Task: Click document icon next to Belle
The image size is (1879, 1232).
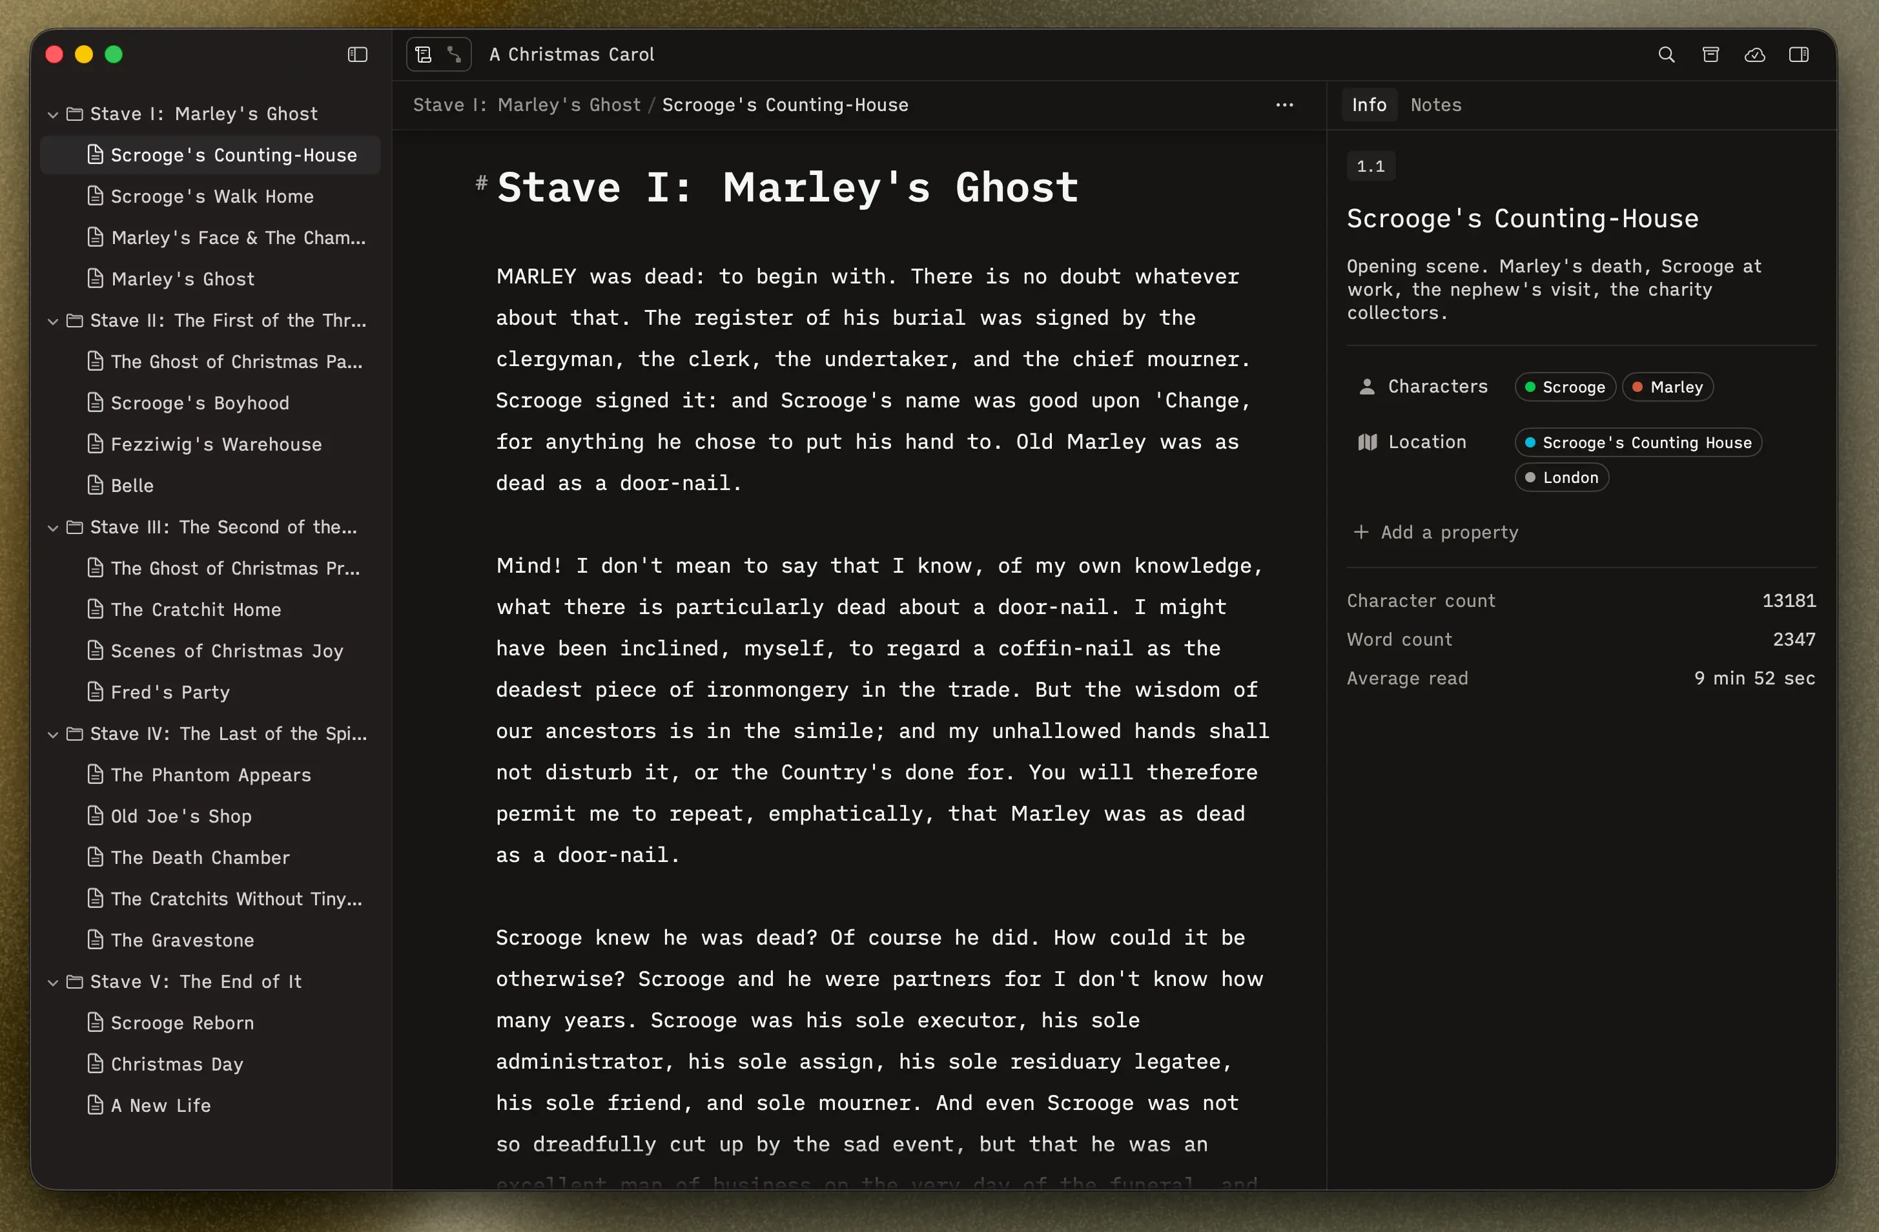Action: pyautogui.click(x=95, y=485)
